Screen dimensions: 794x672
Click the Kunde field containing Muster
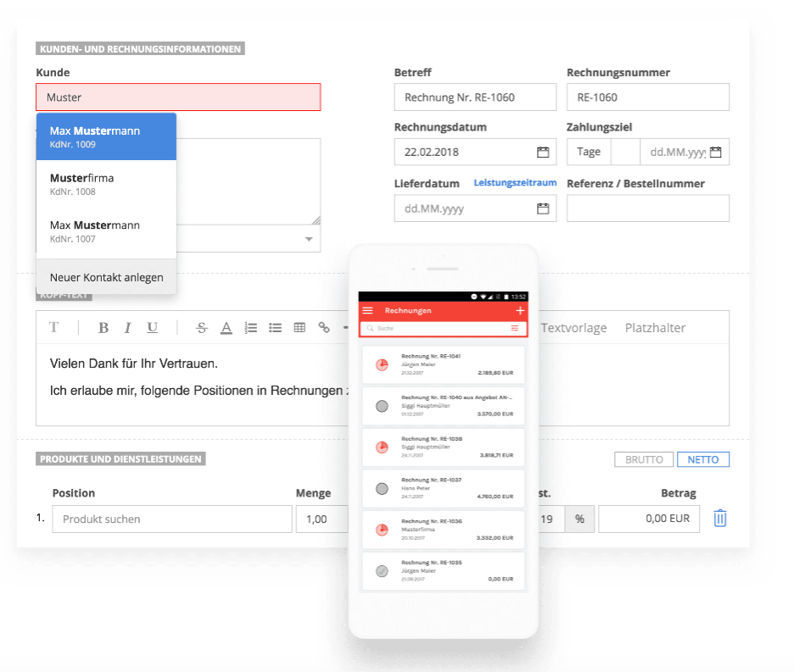pos(178,97)
